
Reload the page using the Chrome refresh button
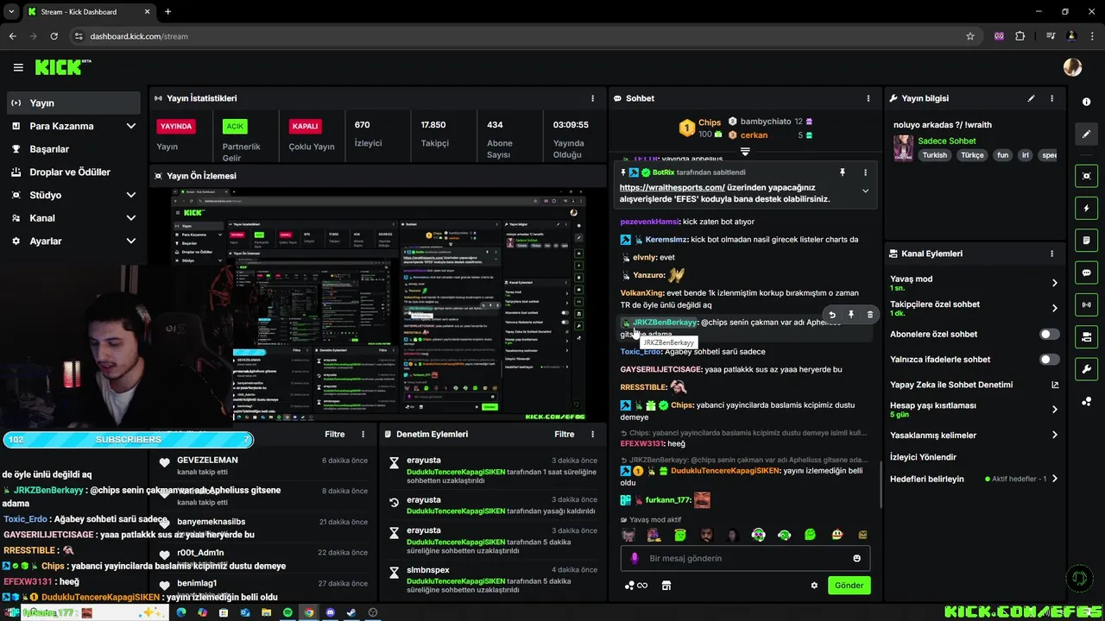tap(54, 36)
